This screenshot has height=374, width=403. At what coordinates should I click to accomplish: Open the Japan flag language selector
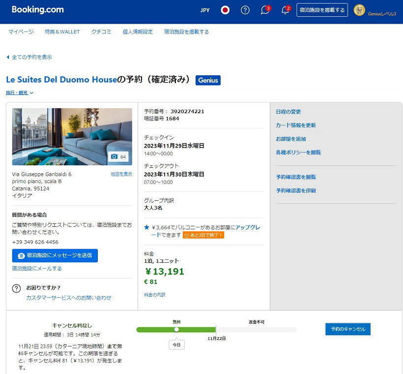point(225,10)
